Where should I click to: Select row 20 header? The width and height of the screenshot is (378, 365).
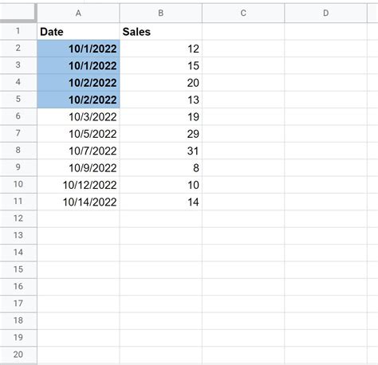point(18,355)
